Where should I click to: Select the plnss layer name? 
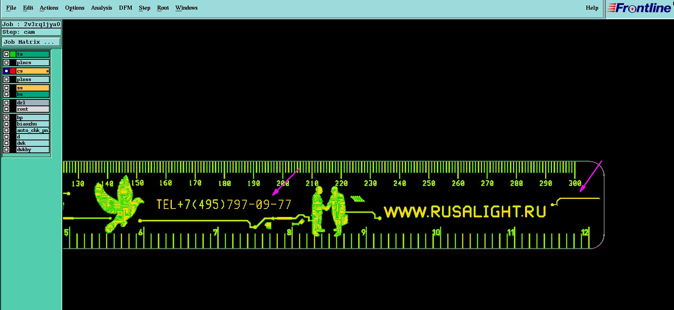(x=33, y=79)
